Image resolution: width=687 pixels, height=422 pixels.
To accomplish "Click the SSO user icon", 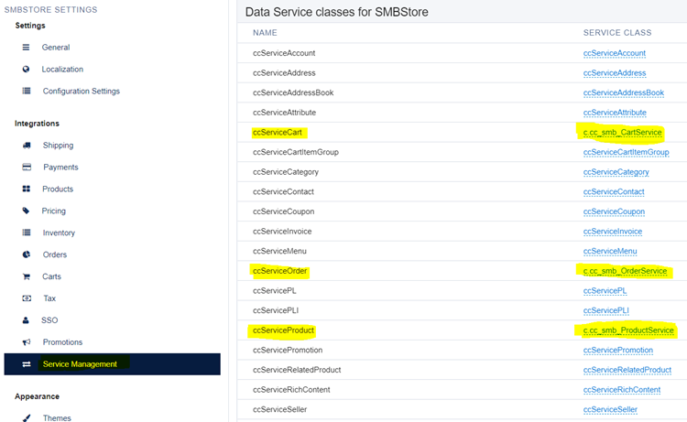I will [x=26, y=320].
